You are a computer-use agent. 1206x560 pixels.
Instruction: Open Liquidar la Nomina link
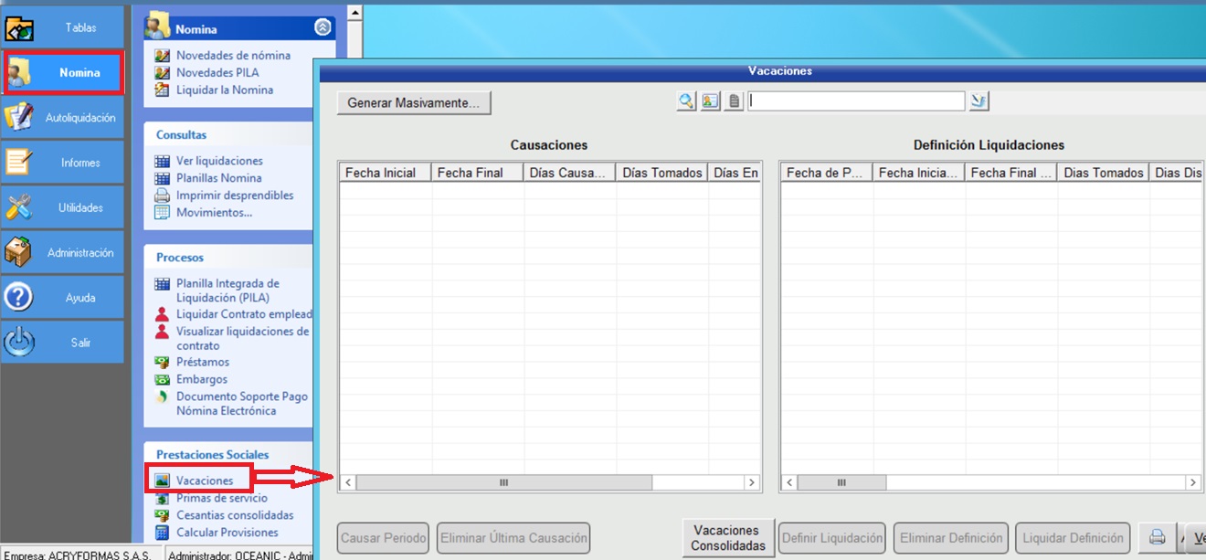pos(224,90)
